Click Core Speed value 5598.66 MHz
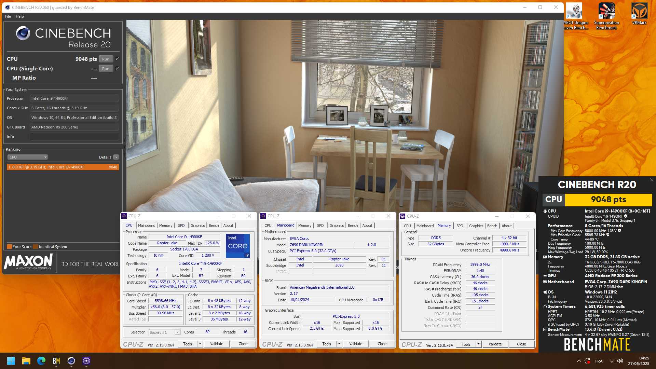 coord(165,301)
